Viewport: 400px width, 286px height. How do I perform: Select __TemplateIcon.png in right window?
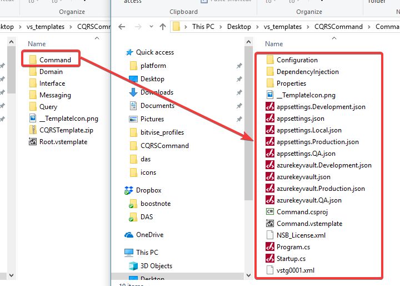click(x=301, y=95)
